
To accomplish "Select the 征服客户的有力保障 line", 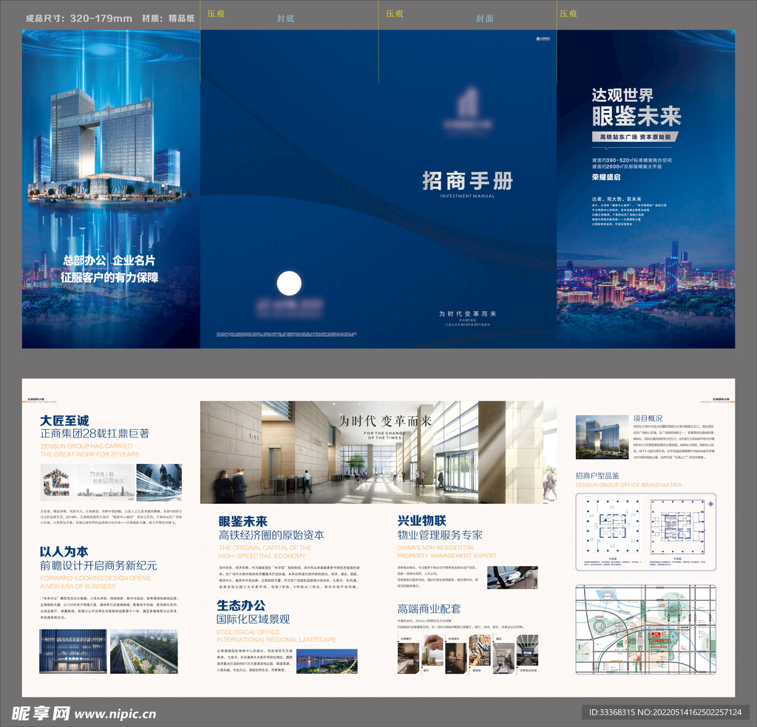I will [109, 277].
